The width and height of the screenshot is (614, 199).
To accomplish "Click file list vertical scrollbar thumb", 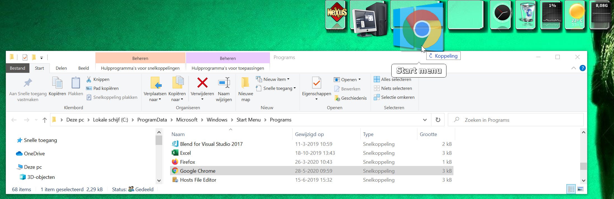I will coord(583,166).
